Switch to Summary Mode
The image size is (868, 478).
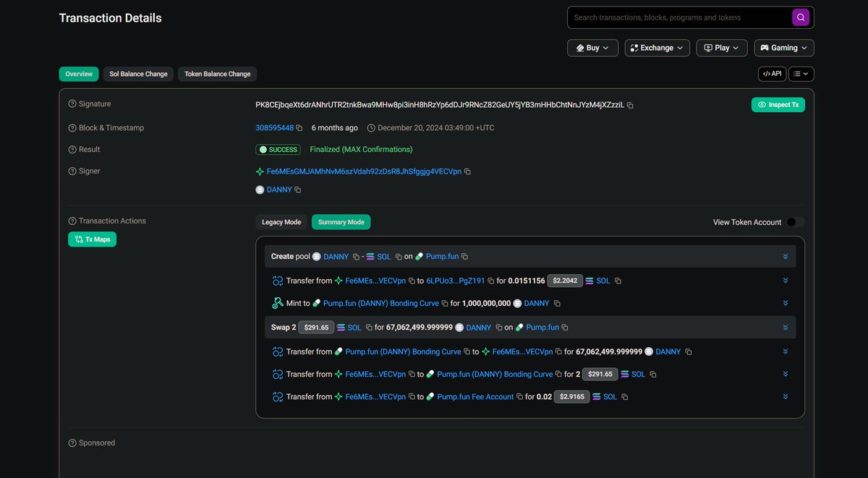(341, 222)
